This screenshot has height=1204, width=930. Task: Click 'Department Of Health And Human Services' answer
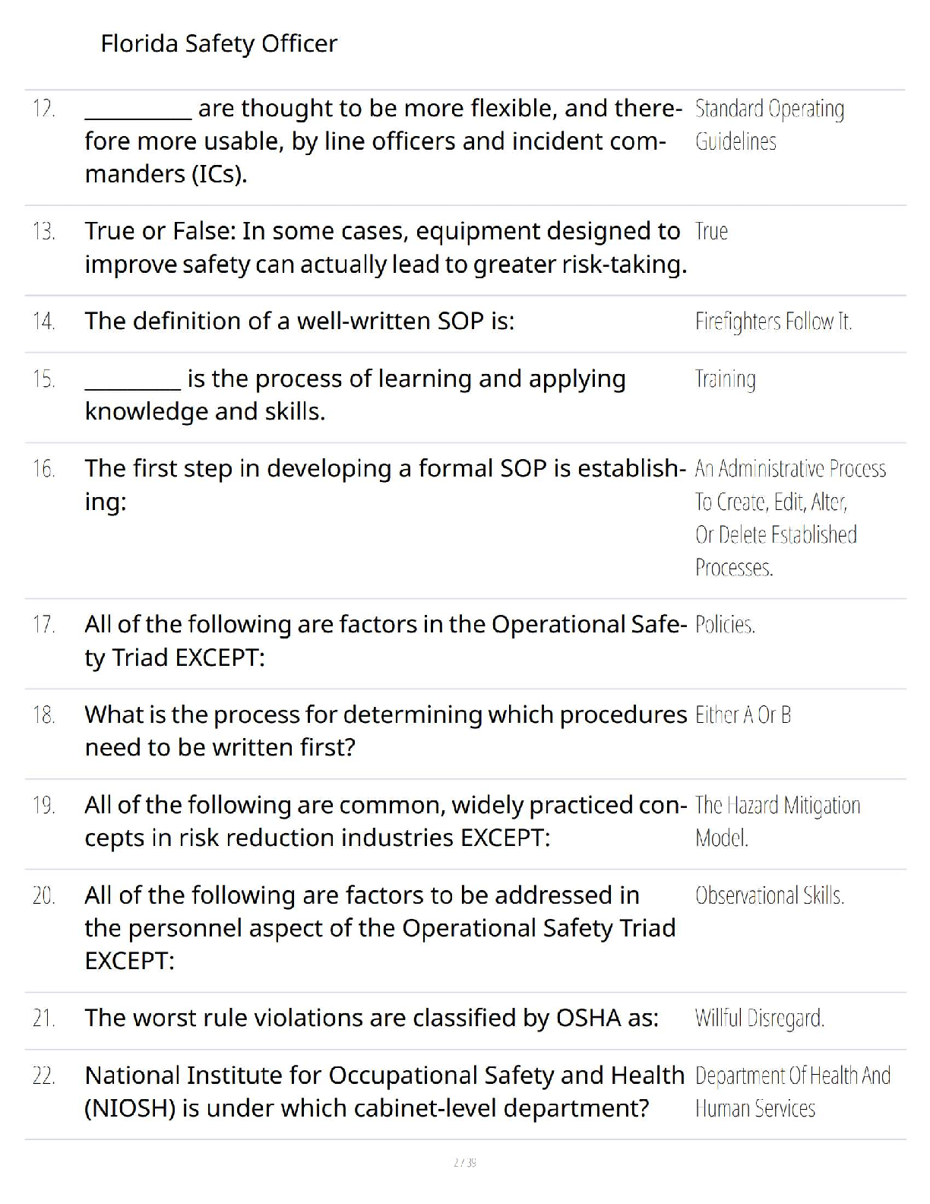pyautogui.click(x=792, y=1092)
